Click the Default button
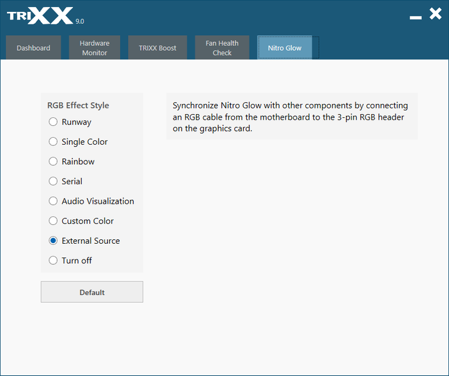This screenshot has height=376, width=449. point(92,292)
